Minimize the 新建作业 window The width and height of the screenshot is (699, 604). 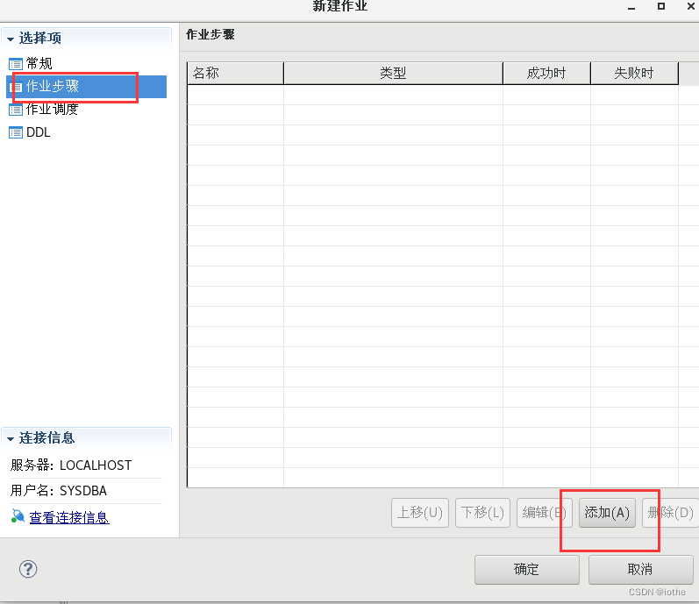(x=631, y=7)
